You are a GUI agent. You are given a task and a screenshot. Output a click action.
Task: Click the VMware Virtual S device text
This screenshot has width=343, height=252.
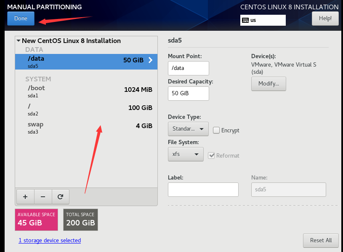[x=284, y=68]
